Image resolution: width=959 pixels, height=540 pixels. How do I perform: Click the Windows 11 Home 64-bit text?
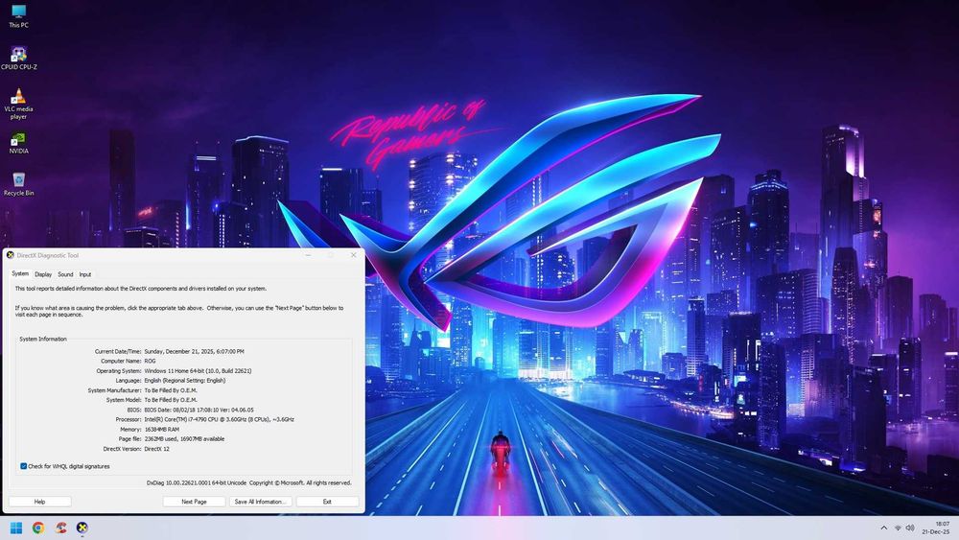pyautogui.click(x=198, y=371)
